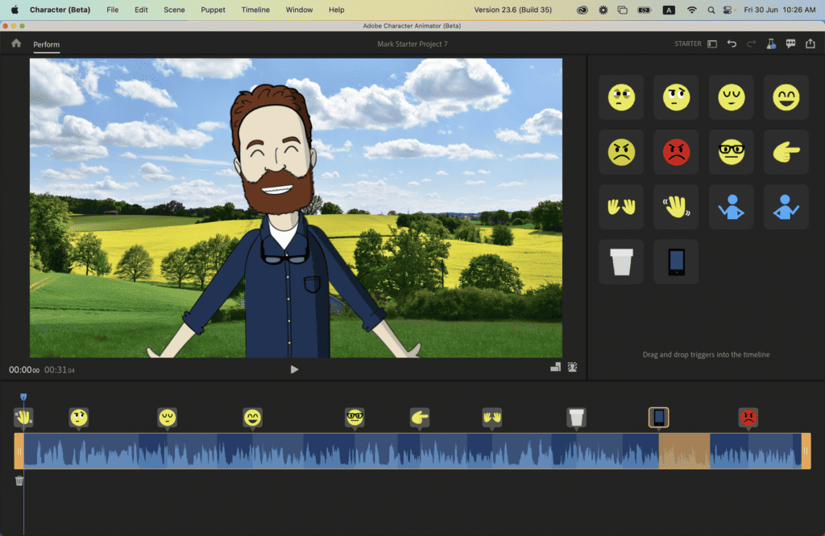Click the right trim handle of audio track
This screenshot has height=536, width=825.
point(806,451)
